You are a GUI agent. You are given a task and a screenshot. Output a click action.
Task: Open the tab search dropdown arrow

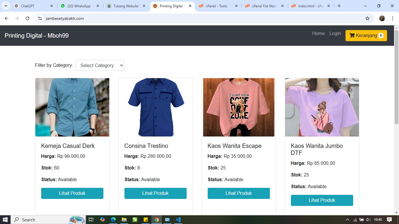6,6
